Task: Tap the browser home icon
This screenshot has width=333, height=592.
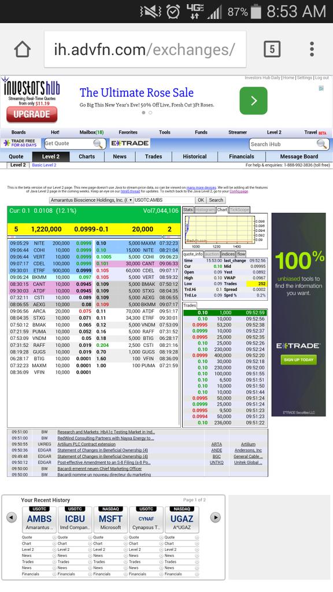Action: click(x=23, y=49)
